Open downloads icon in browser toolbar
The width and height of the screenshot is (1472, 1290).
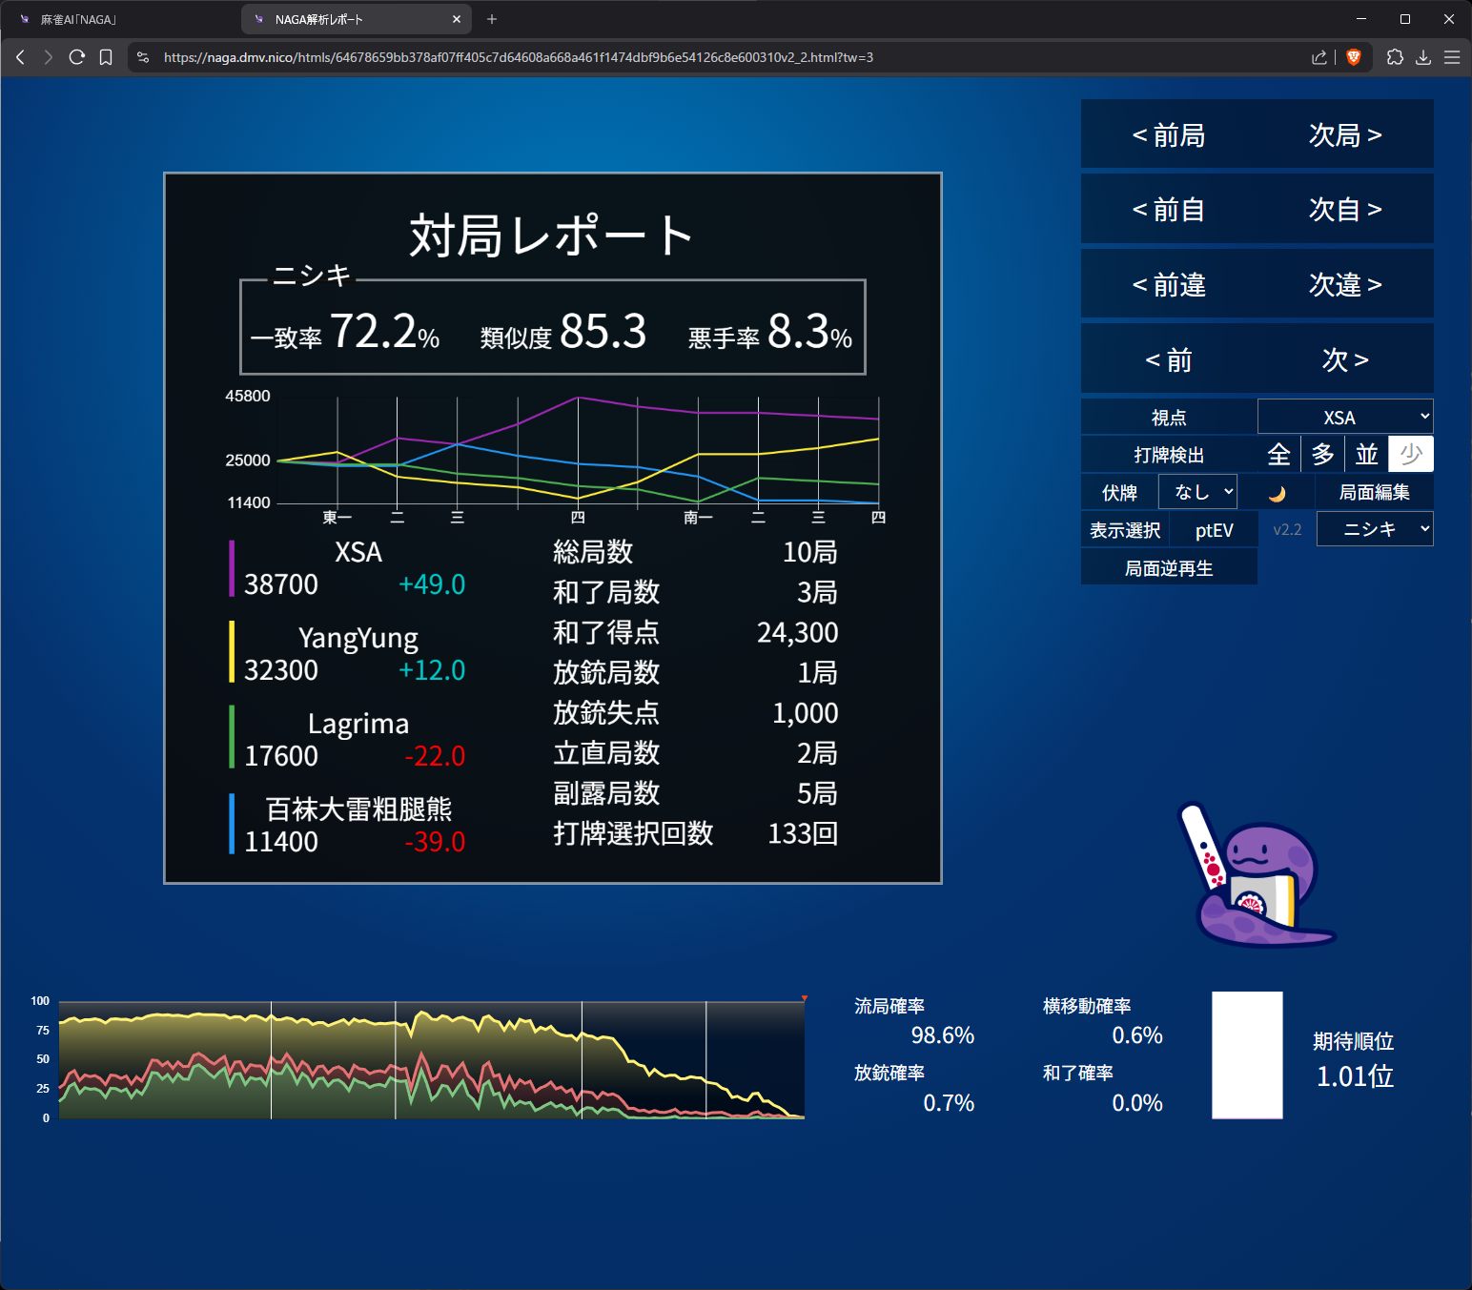[1423, 57]
